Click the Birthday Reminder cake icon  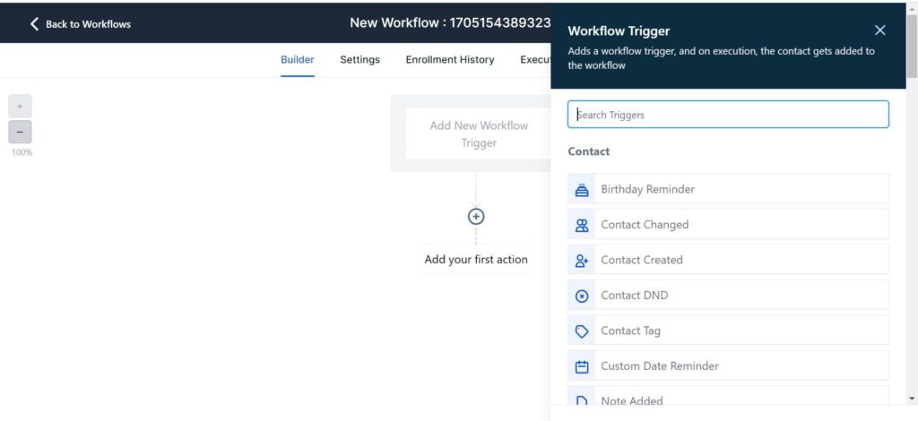pyautogui.click(x=582, y=189)
